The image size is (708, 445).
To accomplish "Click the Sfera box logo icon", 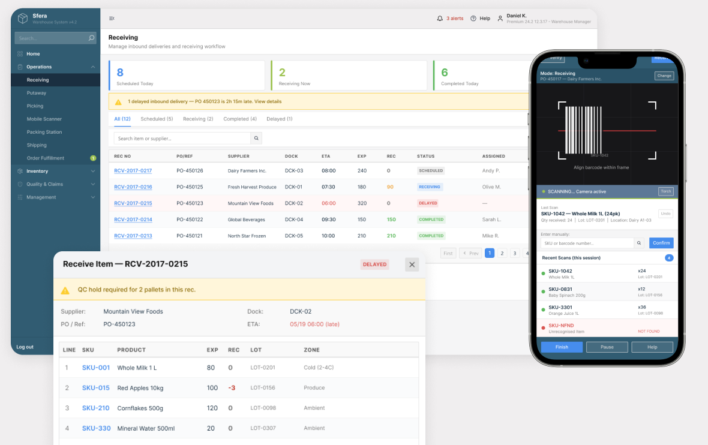I will pyautogui.click(x=23, y=19).
